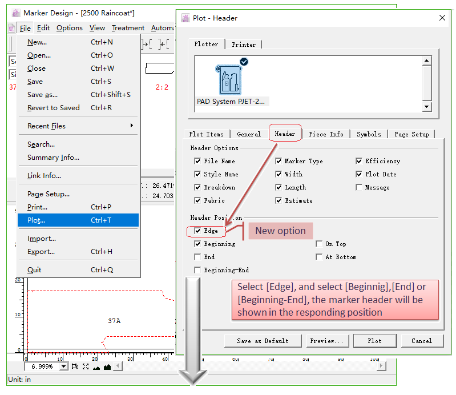Enable the Beginning-End checkbox
456x395 pixels.
coord(197,270)
